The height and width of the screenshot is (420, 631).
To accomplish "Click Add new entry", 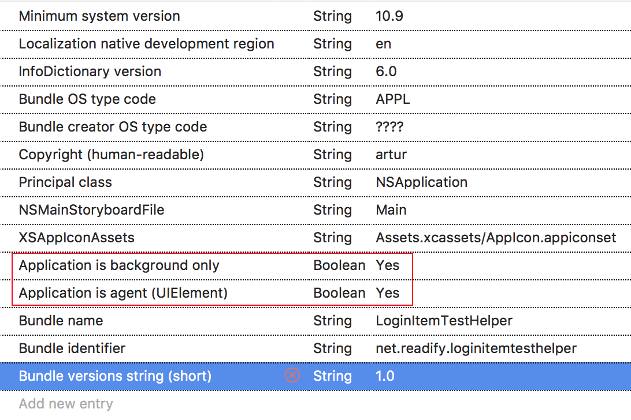I will point(66,404).
